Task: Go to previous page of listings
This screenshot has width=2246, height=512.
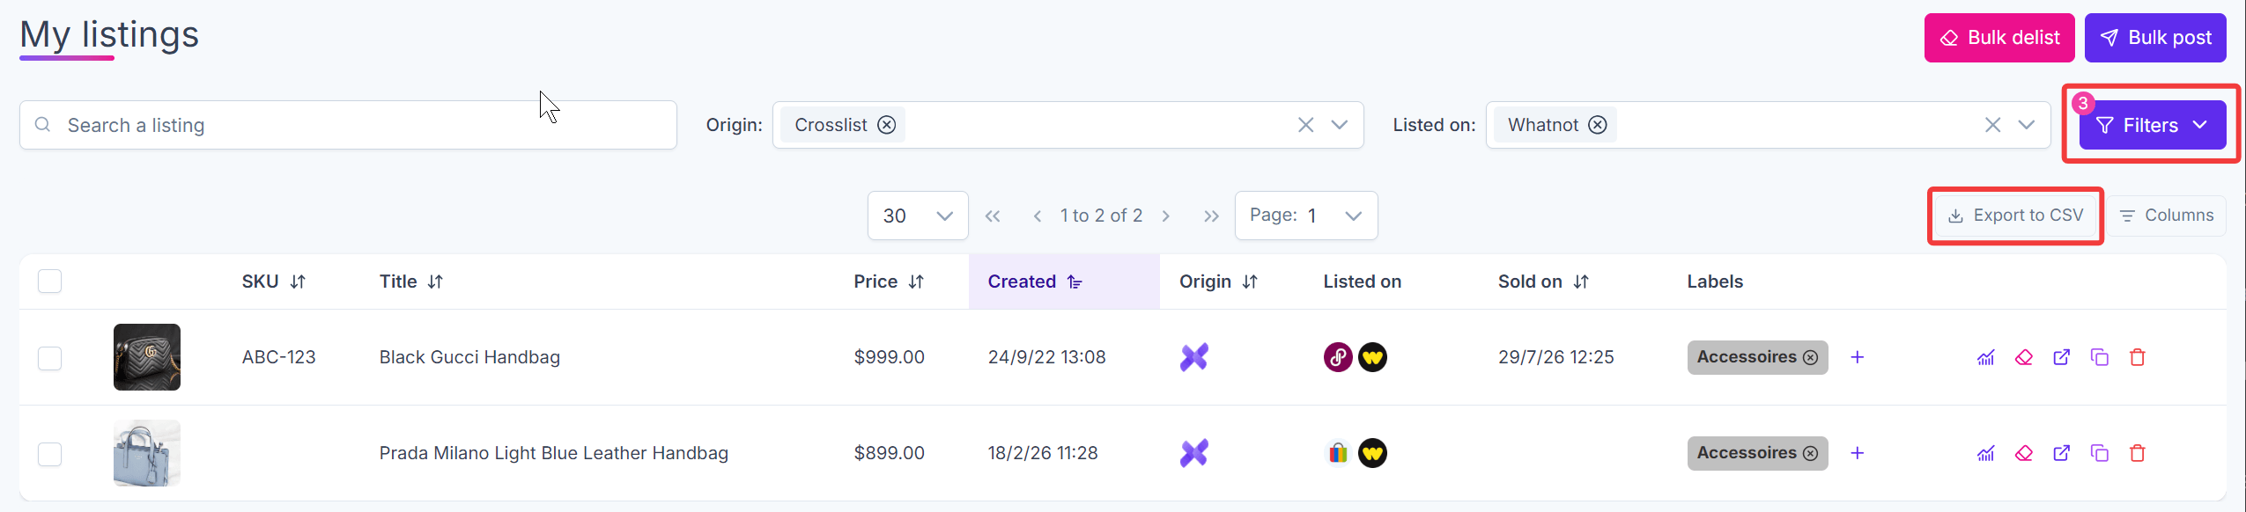Action: (1038, 216)
